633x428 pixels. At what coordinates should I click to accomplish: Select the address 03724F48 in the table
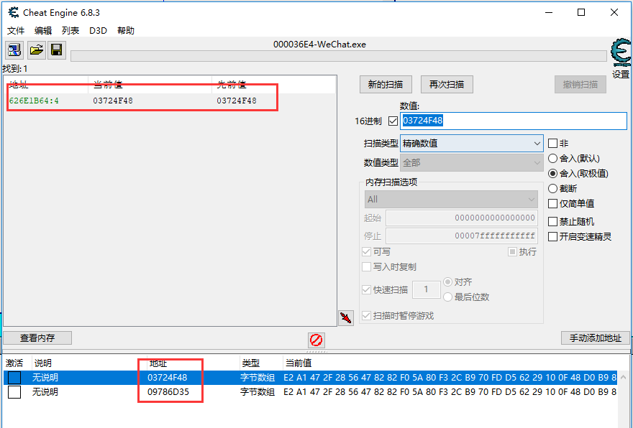(167, 378)
